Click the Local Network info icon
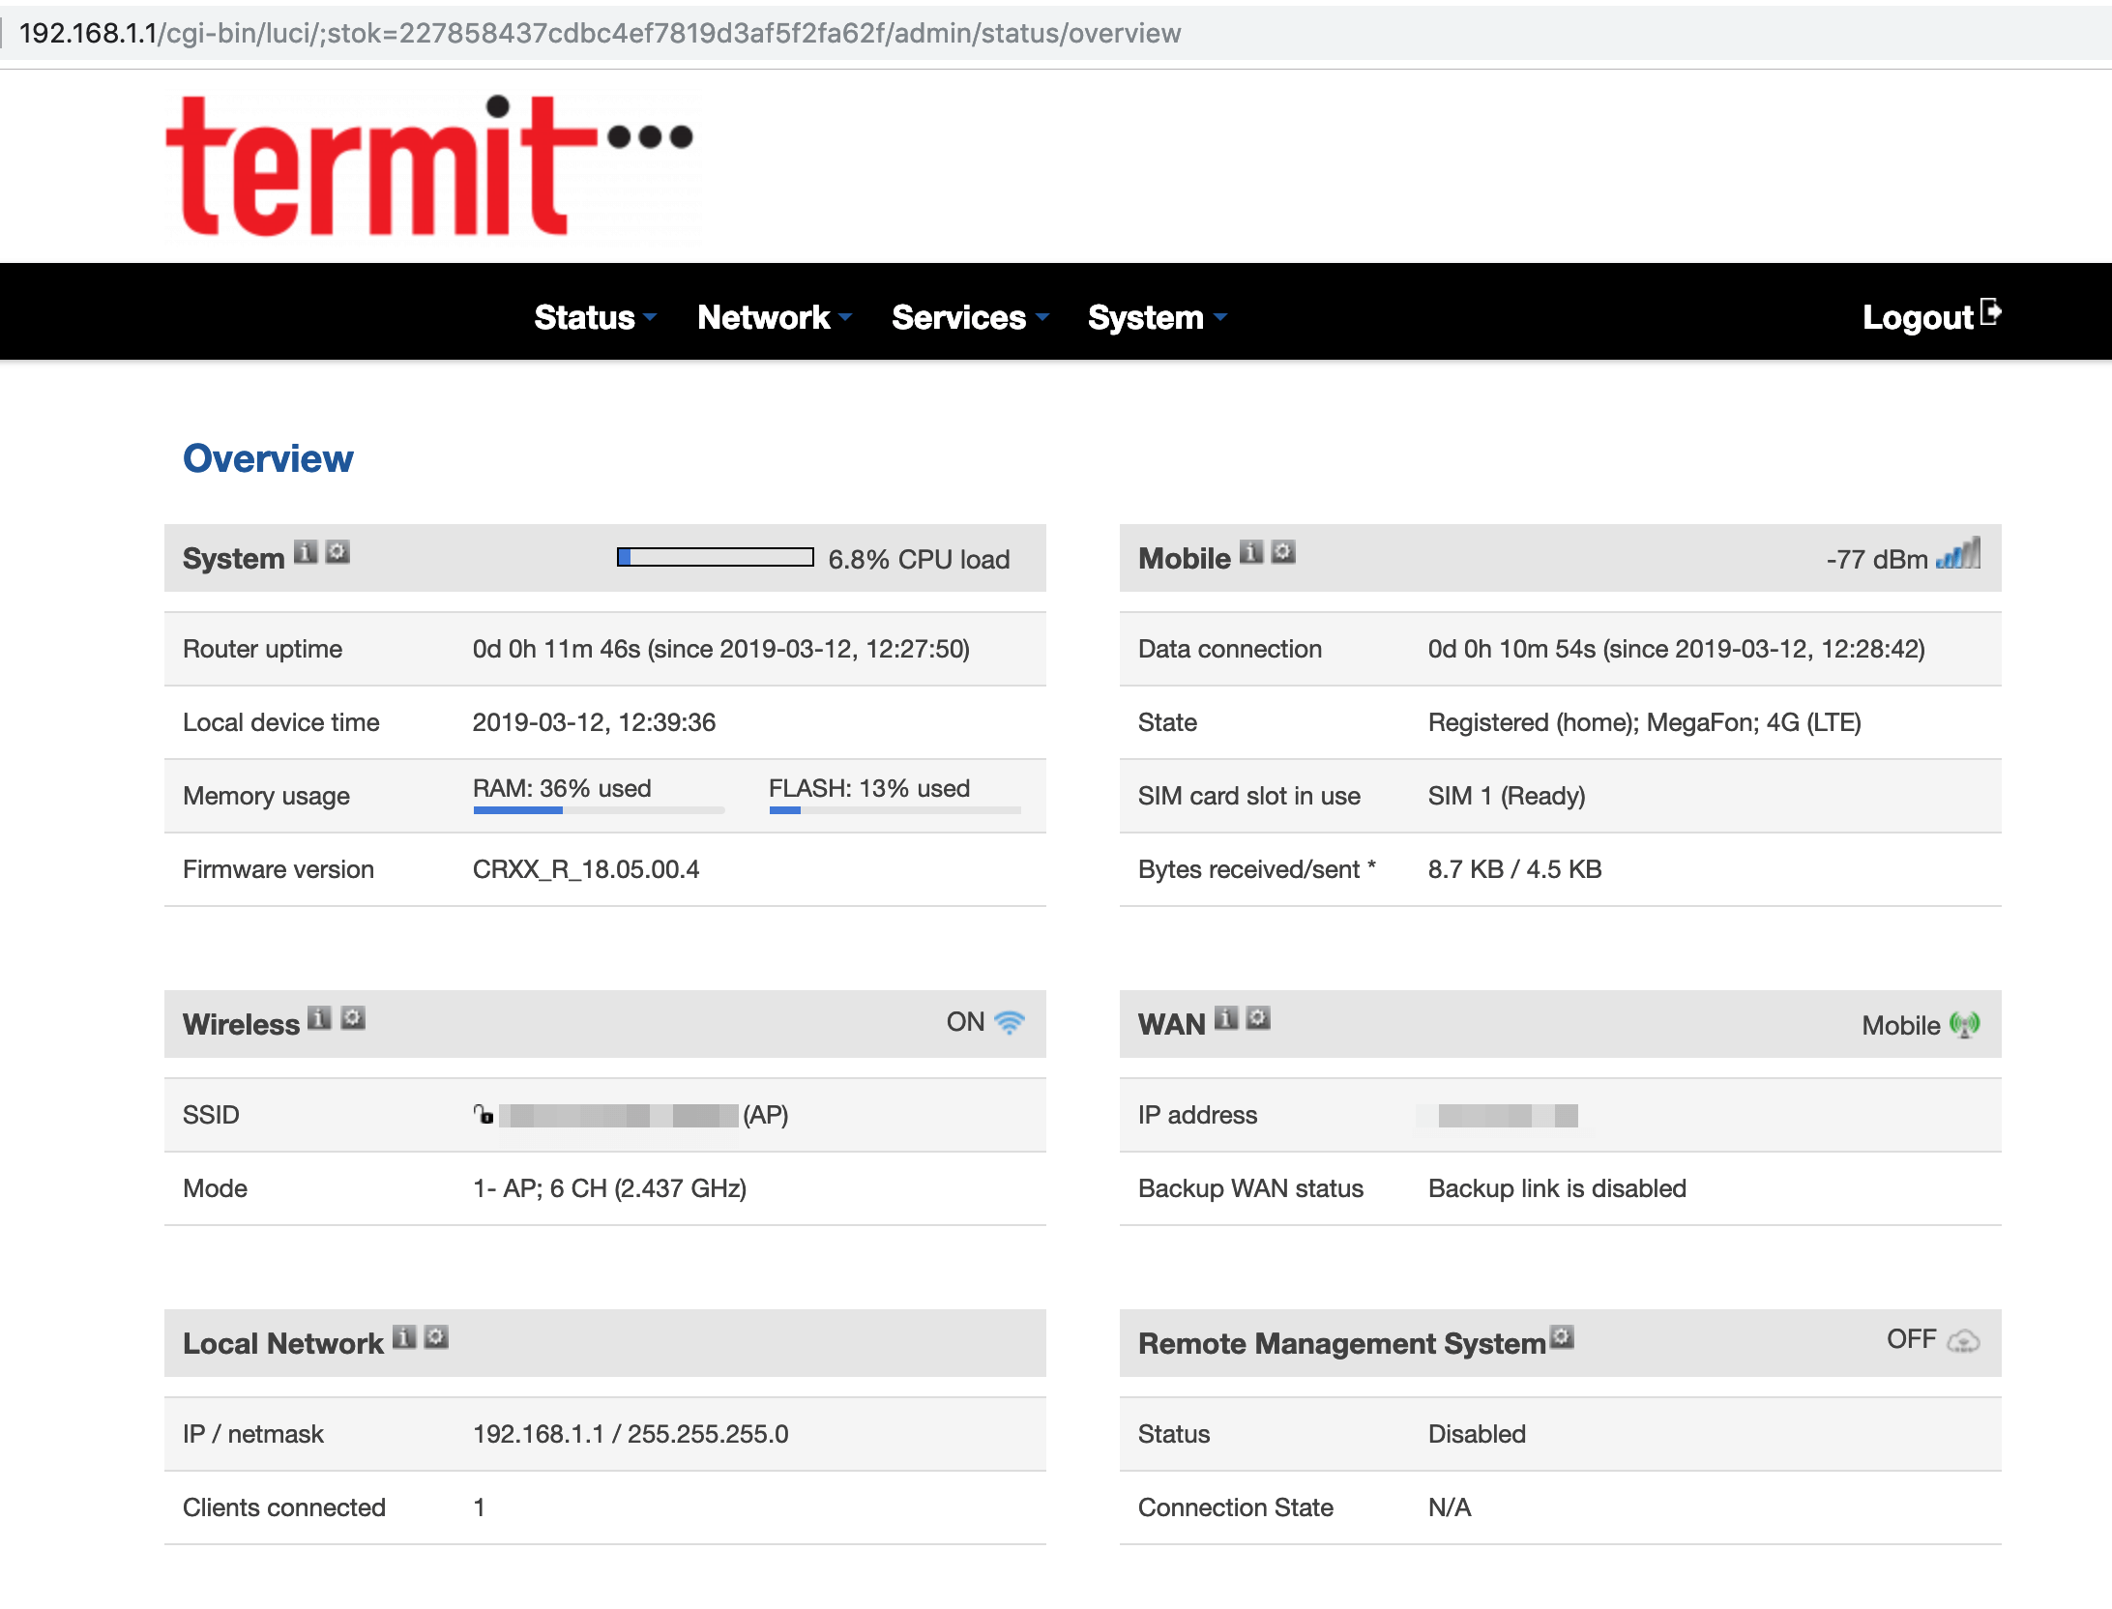This screenshot has width=2112, height=1609. click(x=404, y=1337)
